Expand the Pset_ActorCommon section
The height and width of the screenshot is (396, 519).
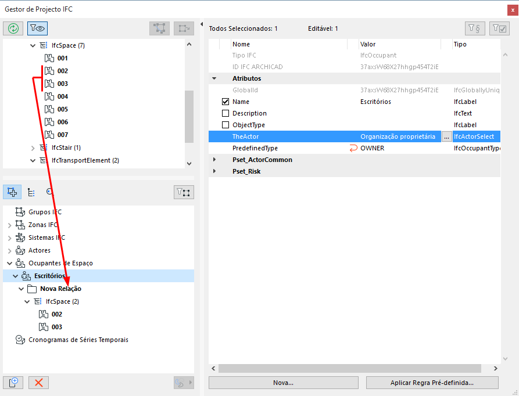[214, 160]
